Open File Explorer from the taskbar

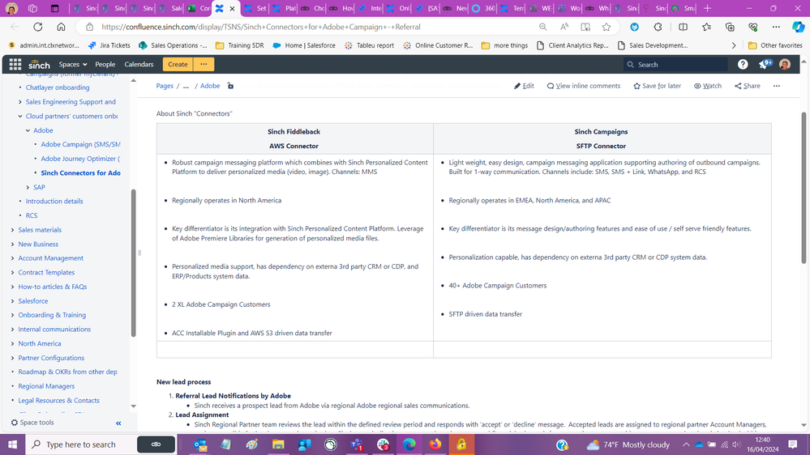point(278,444)
